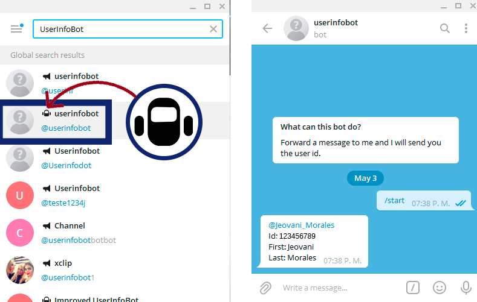Open userinfobot profile from header avatar
Screen dimensions: 477x302
[296, 28]
